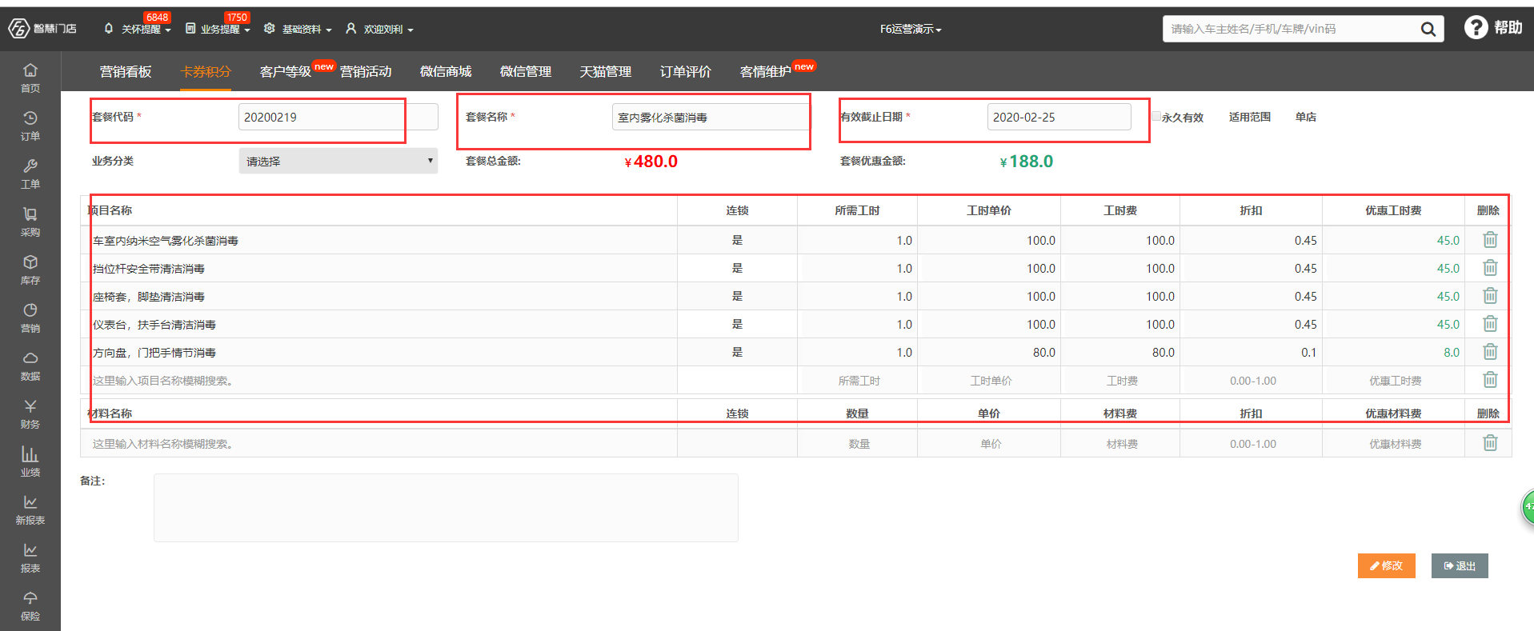Click the ¥480.0 套餐总金额 value
The width and height of the screenshot is (1534, 631).
coord(651,162)
